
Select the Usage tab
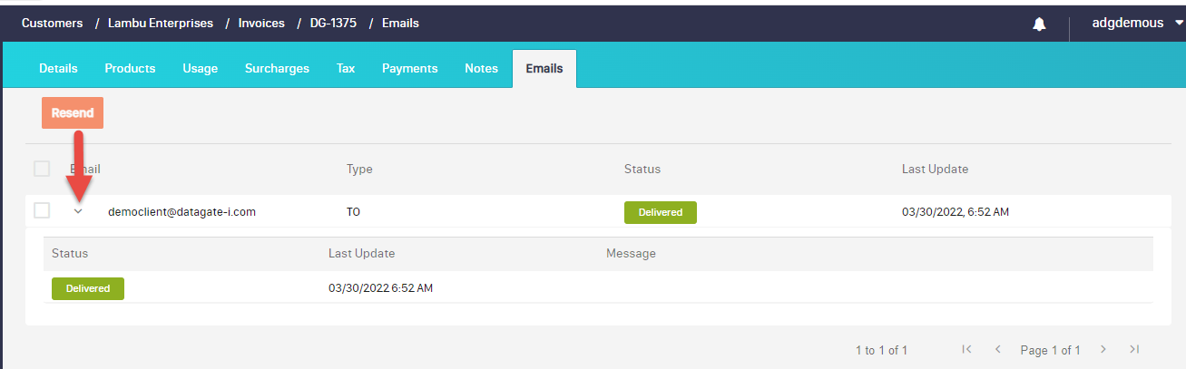[200, 68]
